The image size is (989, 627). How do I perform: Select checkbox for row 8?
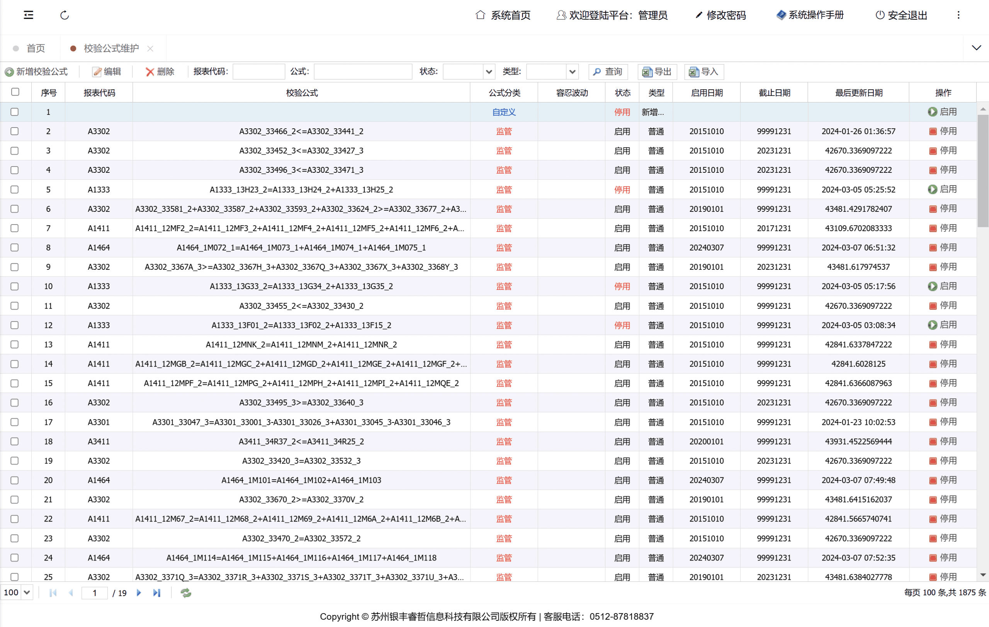[x=15, y=247]
